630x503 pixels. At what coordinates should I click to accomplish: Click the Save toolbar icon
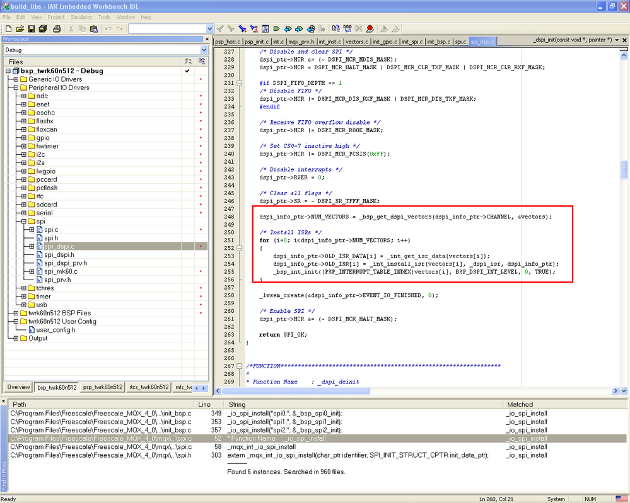(31, 29)
